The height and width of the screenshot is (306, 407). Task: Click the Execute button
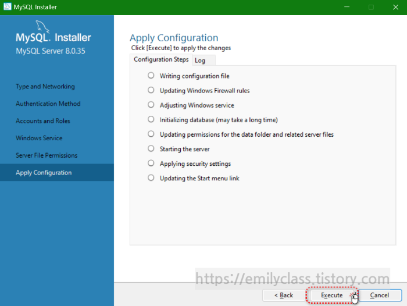pyautogui.click(x=331, y=295)
